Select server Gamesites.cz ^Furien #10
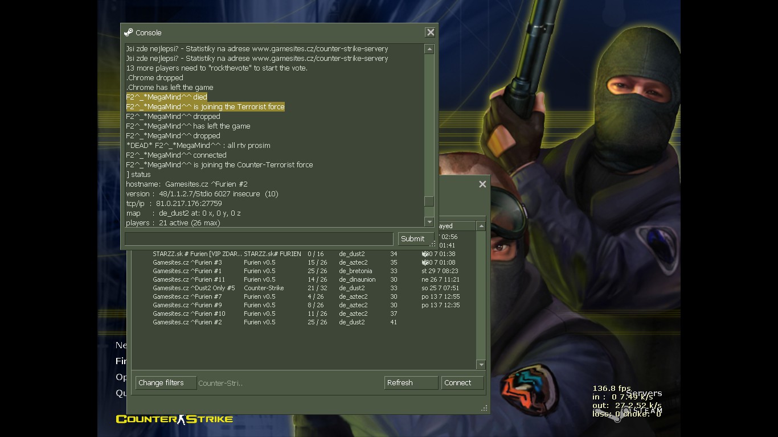Viewport: 778px width, 437px height. (x=304, y=314)
